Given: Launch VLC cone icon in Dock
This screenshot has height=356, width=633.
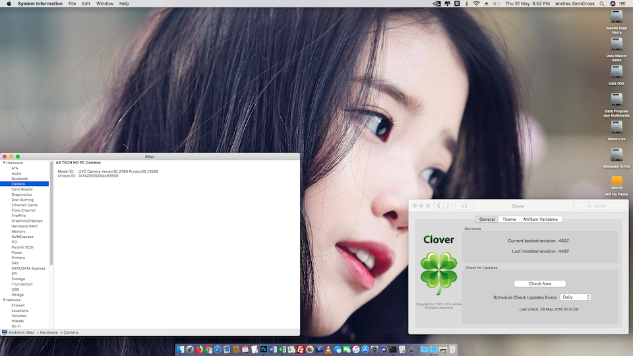Looking at the screenshot, I should pyautogui.click(x=328, y=349).
